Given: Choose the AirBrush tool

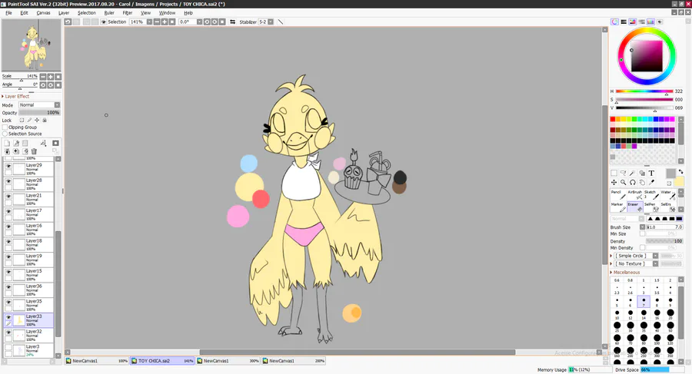Looking at the screenshot, I should tap(635, 194).
